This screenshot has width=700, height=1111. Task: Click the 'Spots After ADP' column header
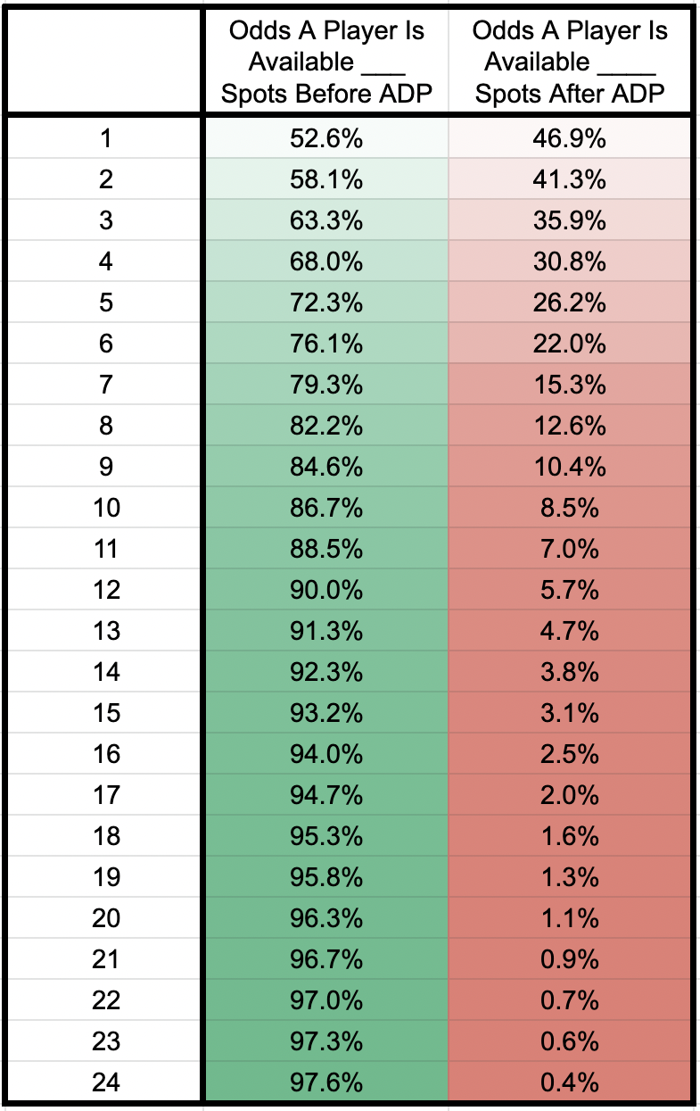click(x=569, y=62)
